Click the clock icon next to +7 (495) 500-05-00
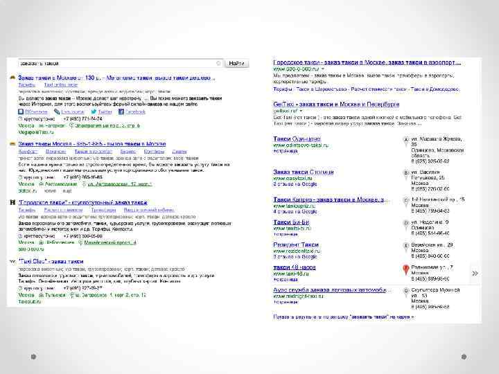499x374 pixels. point(20,236)
